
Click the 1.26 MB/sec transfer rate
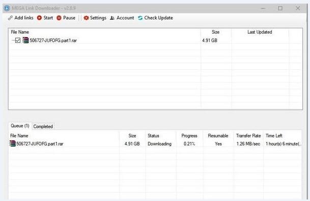click(248, 143)
